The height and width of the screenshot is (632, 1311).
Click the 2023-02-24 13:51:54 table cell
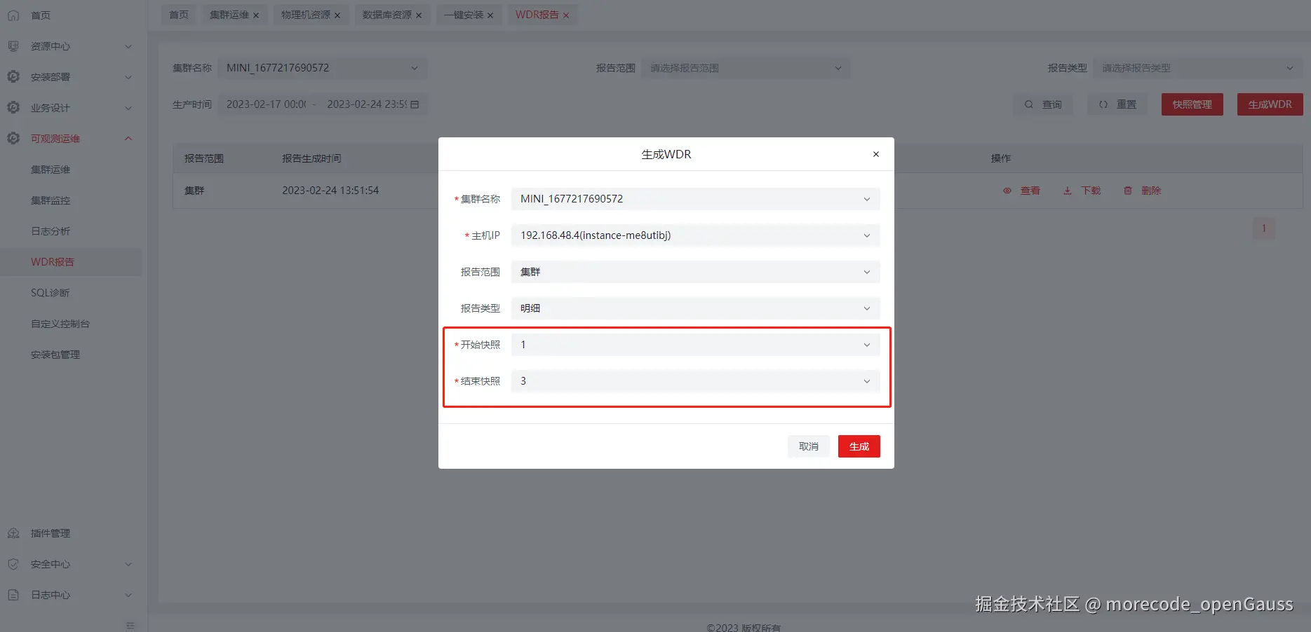click(330, 191)
